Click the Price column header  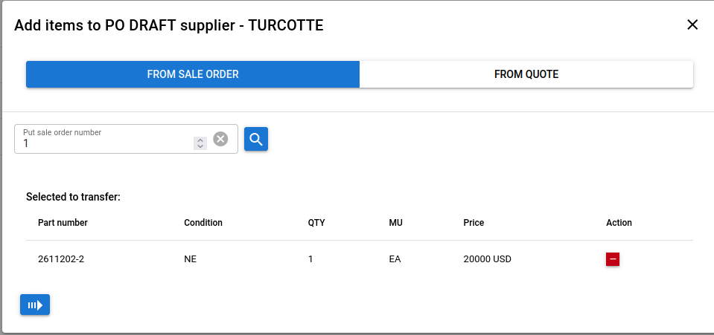coord(474,223)
